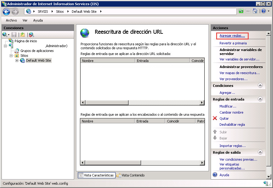Click the Página de inicio tree icon

(x=11, y=41)
